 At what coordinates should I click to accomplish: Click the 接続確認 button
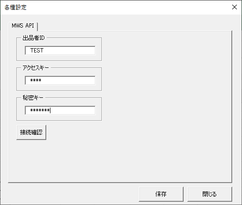31,132
